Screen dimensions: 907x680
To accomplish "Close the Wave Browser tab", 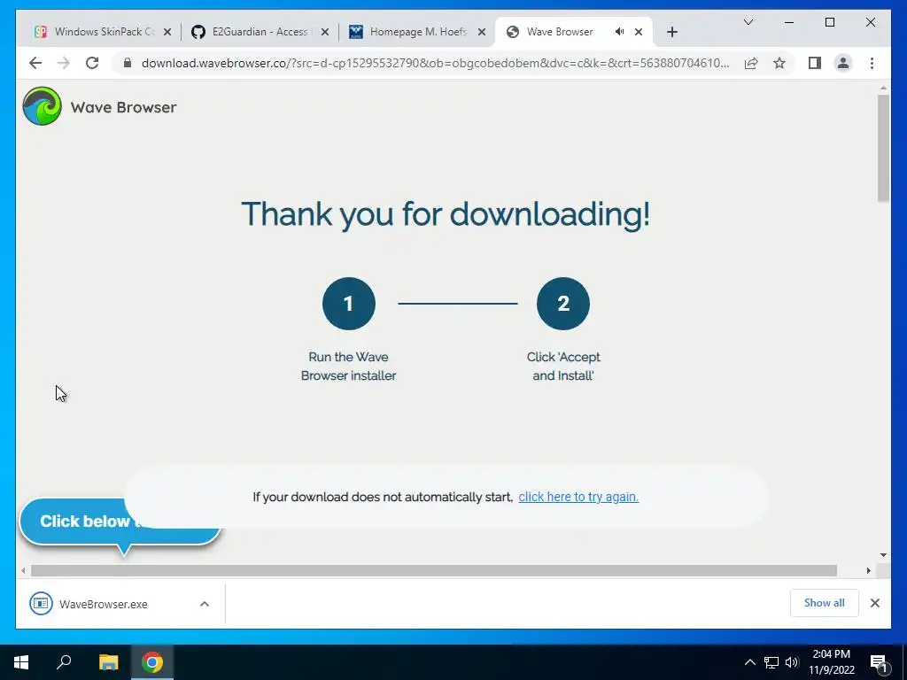I will pos(639,32).
